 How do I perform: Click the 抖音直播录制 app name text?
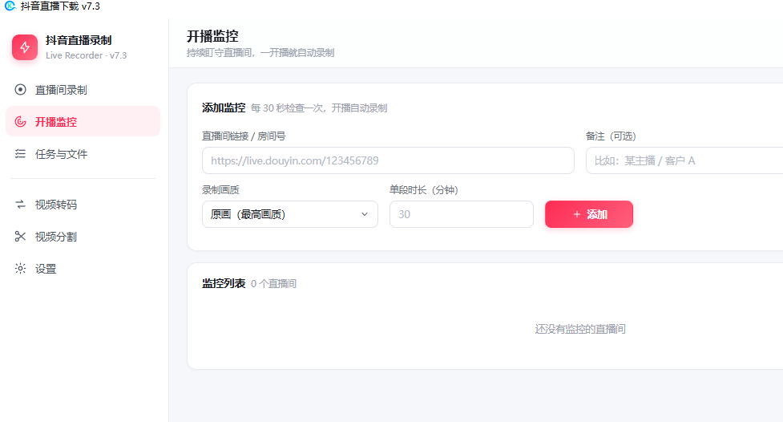point(79,40)
